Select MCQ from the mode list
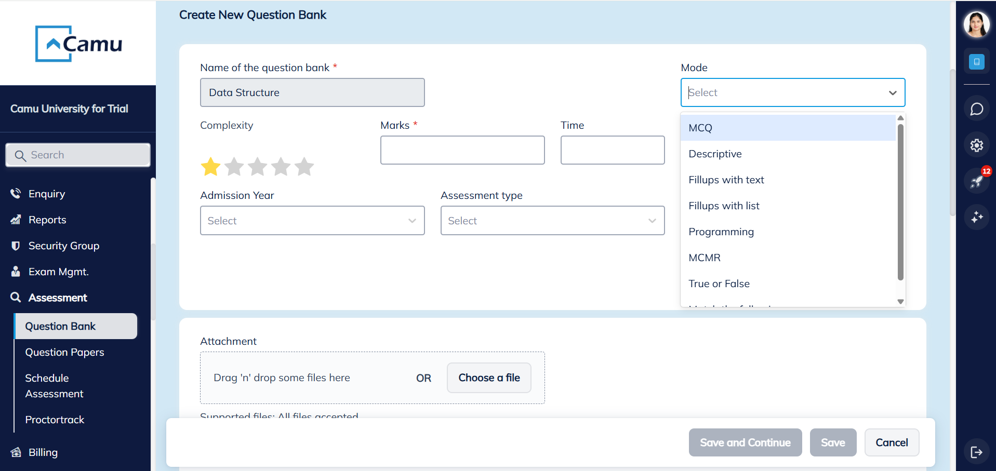Viewport: 996px width, 471px height. [700, 127]
